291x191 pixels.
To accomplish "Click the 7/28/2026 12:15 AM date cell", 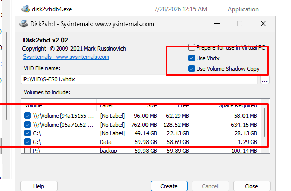I will (181, 9).
